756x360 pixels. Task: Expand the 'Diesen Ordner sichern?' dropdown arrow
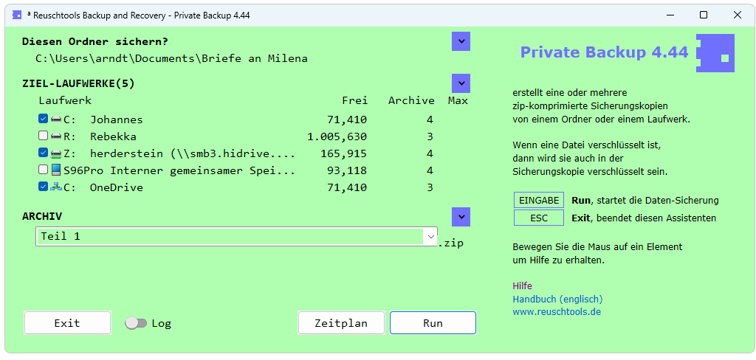pyautogui.click(x=461, y=41)
